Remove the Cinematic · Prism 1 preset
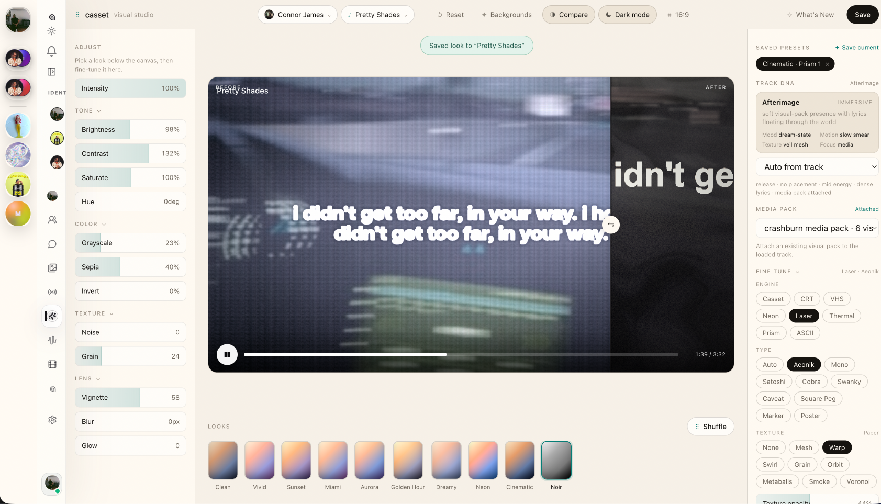This screenshot has width=881, height=504. pyautogui.click(x=827, y=64)
